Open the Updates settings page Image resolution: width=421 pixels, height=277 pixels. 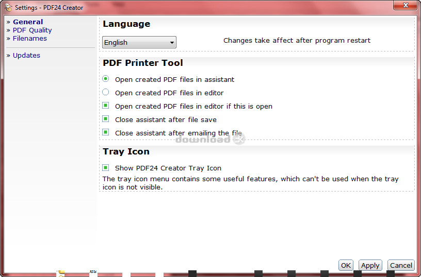pyautogui.click(x=27, y=56)
